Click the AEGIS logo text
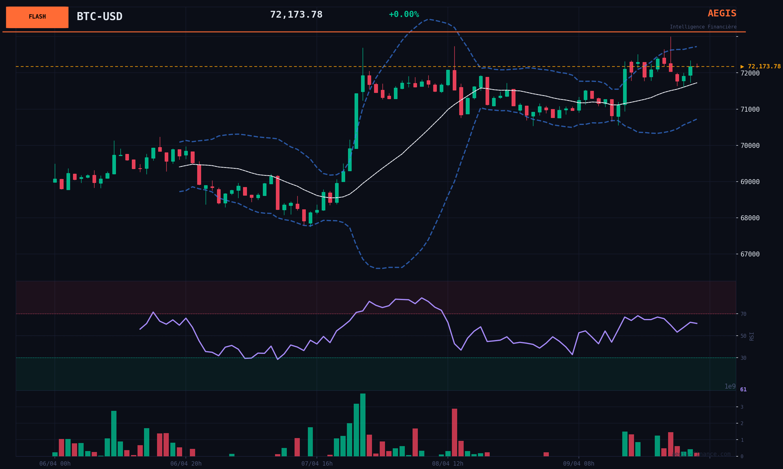 (x=722, y=14)
